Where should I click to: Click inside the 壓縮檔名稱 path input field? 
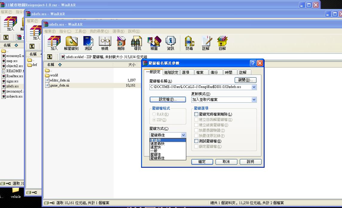201,87
